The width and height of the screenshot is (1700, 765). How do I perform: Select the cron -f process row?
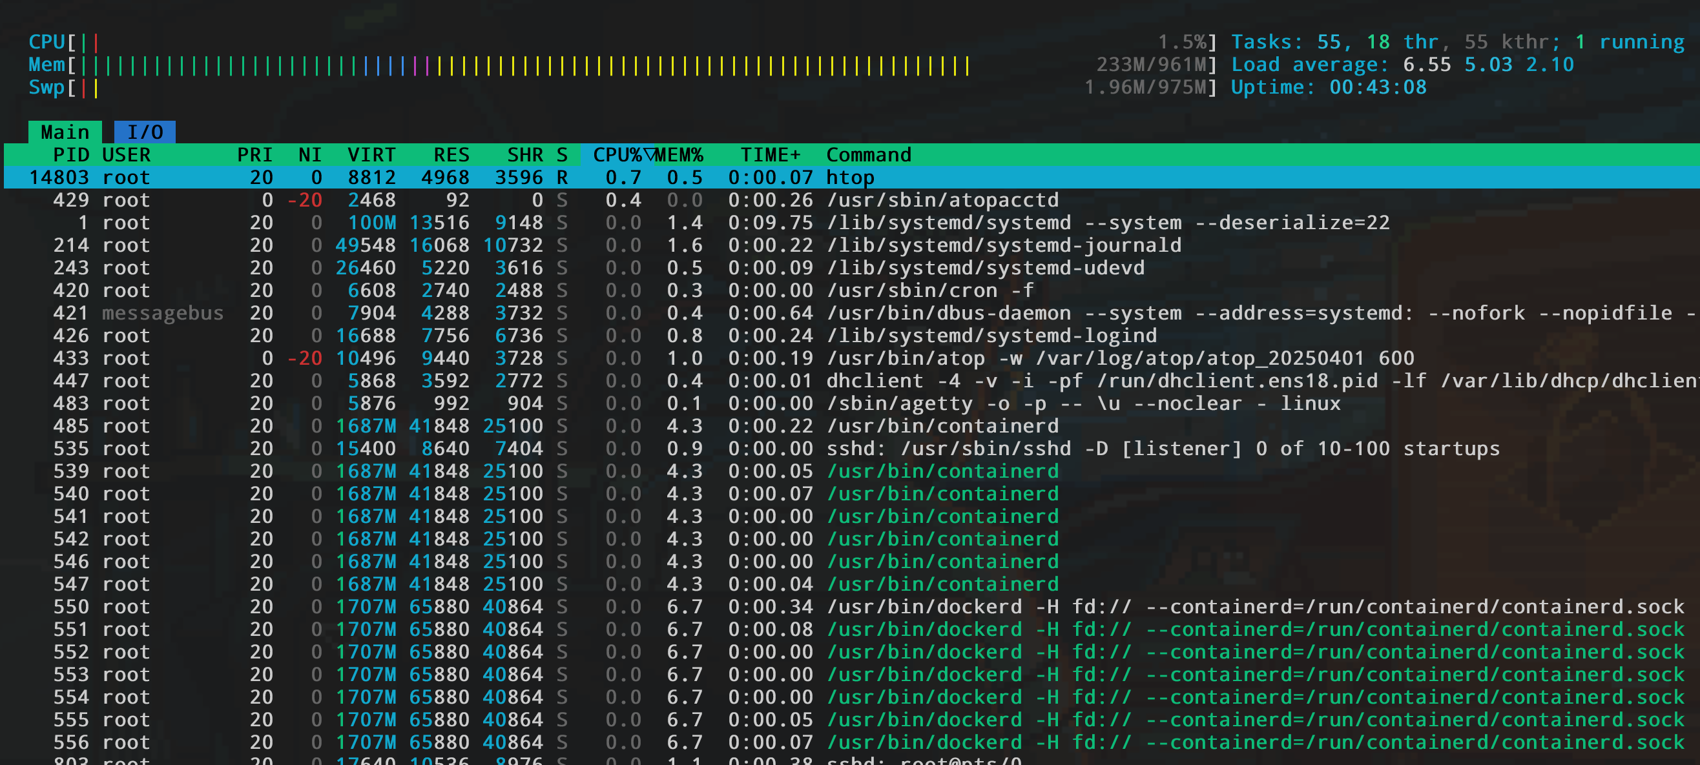click(x=929, y=290)
